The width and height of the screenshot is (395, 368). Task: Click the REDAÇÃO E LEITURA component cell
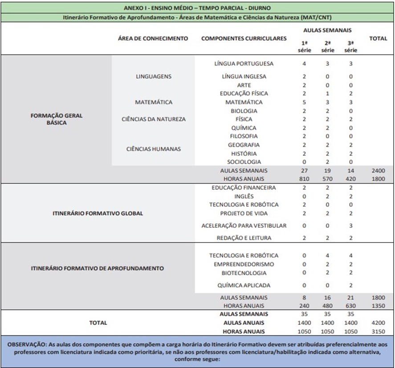click(244, 238)
